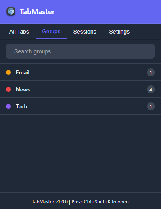Click the Email group tab count badge
This screenshot has height=209, width=161.
[x=151, y=72]
